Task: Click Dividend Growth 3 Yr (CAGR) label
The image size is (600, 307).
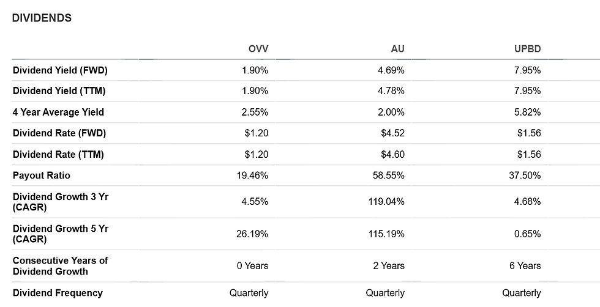Action: coord(61,202)
